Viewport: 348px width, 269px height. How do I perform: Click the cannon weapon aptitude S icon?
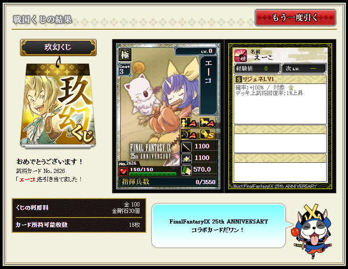(x=207, y=134)
